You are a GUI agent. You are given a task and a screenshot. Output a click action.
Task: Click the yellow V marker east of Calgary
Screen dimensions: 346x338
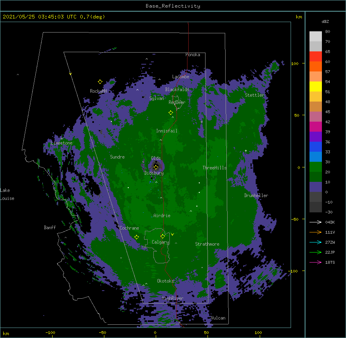172,234
